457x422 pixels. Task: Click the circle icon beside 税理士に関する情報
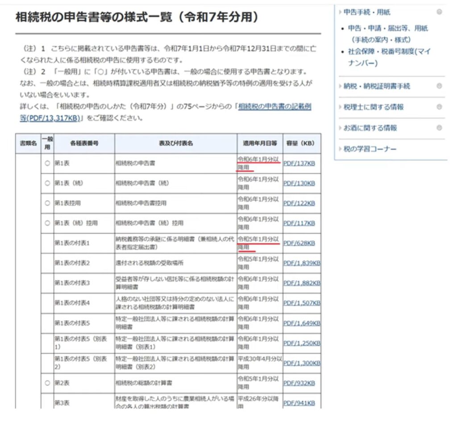pyautogui.click(x=439, y=107)
